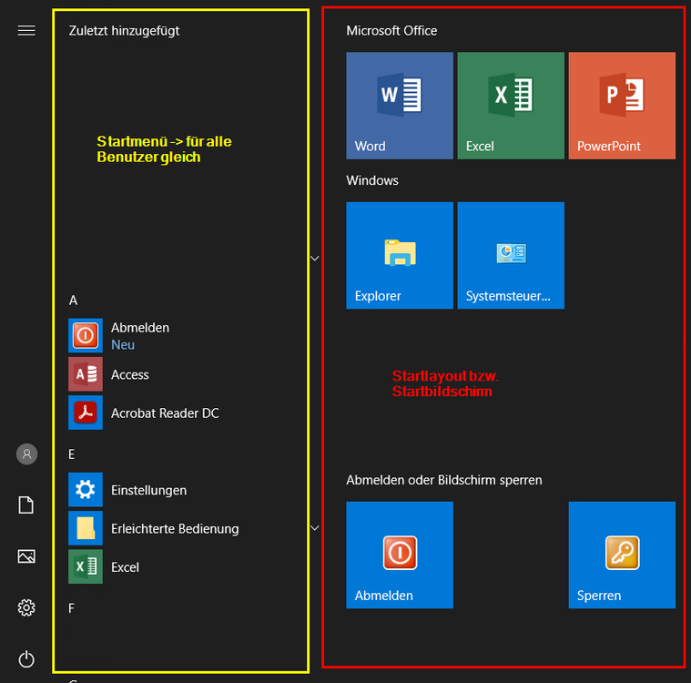This screenshot has width=691, height=683.
Task: Open the Systemsteuerung tile
Action: (x=511, y=255)
